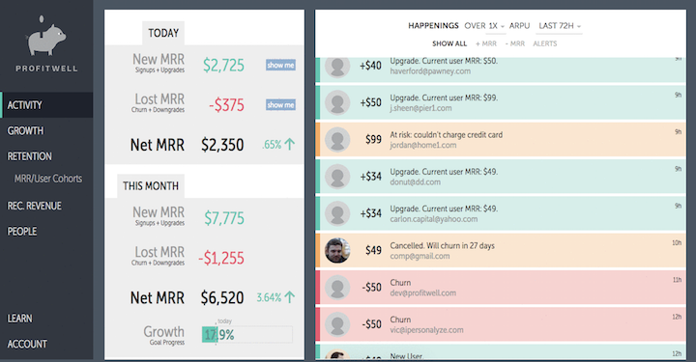Viewport: 696px width, 362px height.
Task: Toggle the + MRR filter
Action: (x=486, y=43)
